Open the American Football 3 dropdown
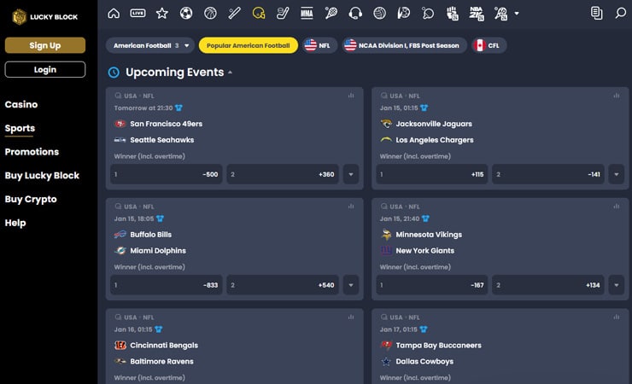632x384 pixels. [150, 45]
